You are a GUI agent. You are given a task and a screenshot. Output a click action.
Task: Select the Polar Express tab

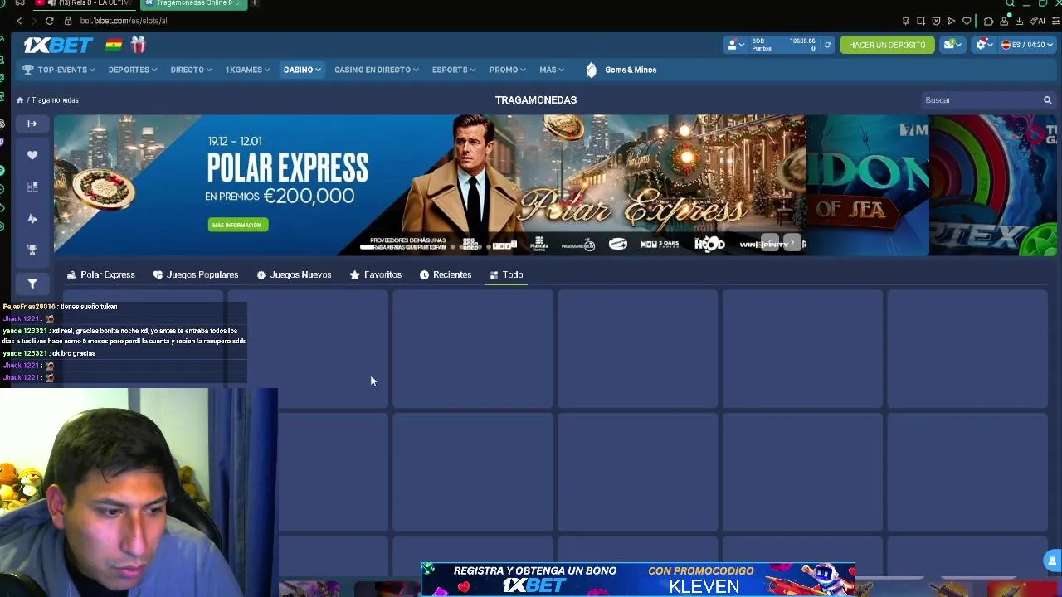pyautogui.click(x=100, y=275)
